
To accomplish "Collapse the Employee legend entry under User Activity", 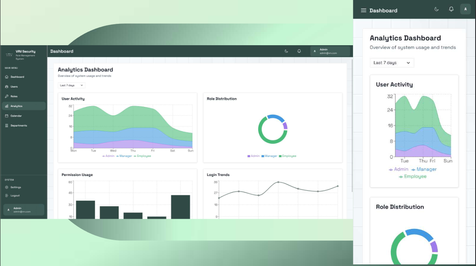I will coord(142,156).
